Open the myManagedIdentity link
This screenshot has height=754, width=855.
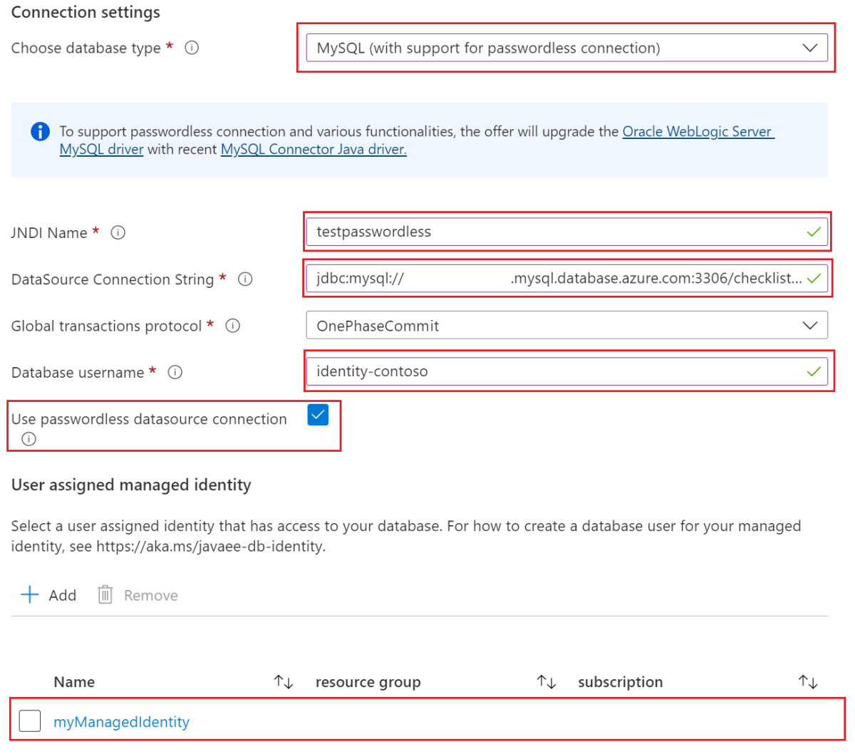pyautogui.click(x=121, y=722)
